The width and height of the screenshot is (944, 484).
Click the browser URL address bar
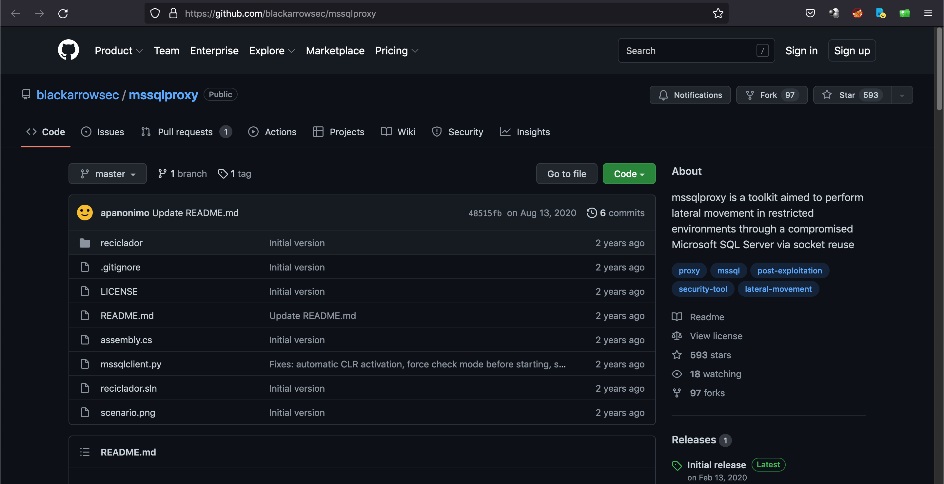pos(436,13)
